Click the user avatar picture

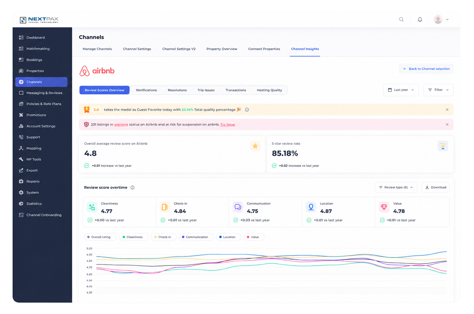tap(438, 19)
